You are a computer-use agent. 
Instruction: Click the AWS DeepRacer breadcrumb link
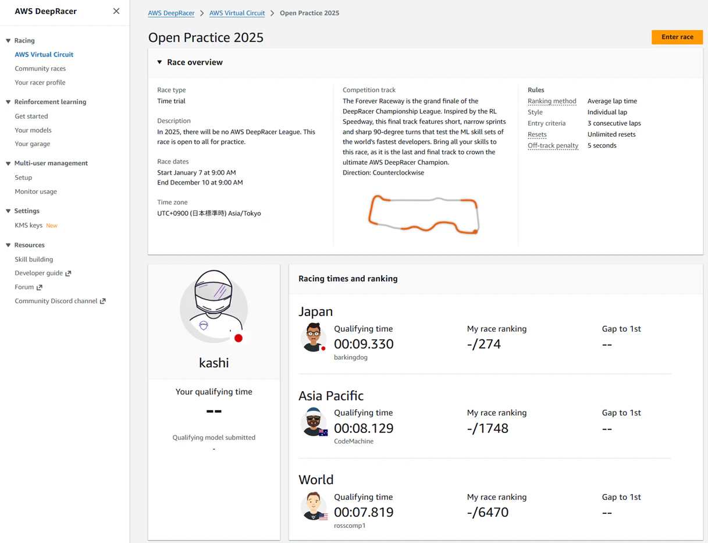pyautogui.click(x=171, y=13)
